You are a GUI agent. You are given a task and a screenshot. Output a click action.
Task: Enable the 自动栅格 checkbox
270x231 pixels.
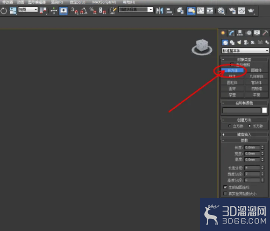pos(232,65)
